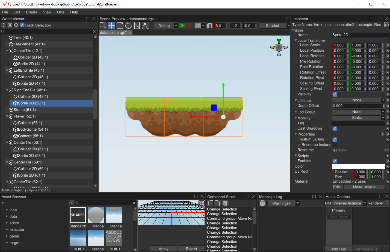Open the View menu
This screenshot has width=390, height=252.
(47, 12)
